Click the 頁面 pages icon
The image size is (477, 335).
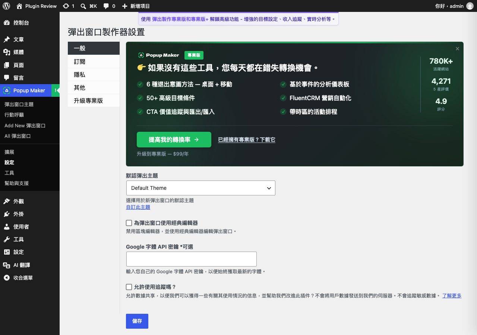tap(7, 65)
